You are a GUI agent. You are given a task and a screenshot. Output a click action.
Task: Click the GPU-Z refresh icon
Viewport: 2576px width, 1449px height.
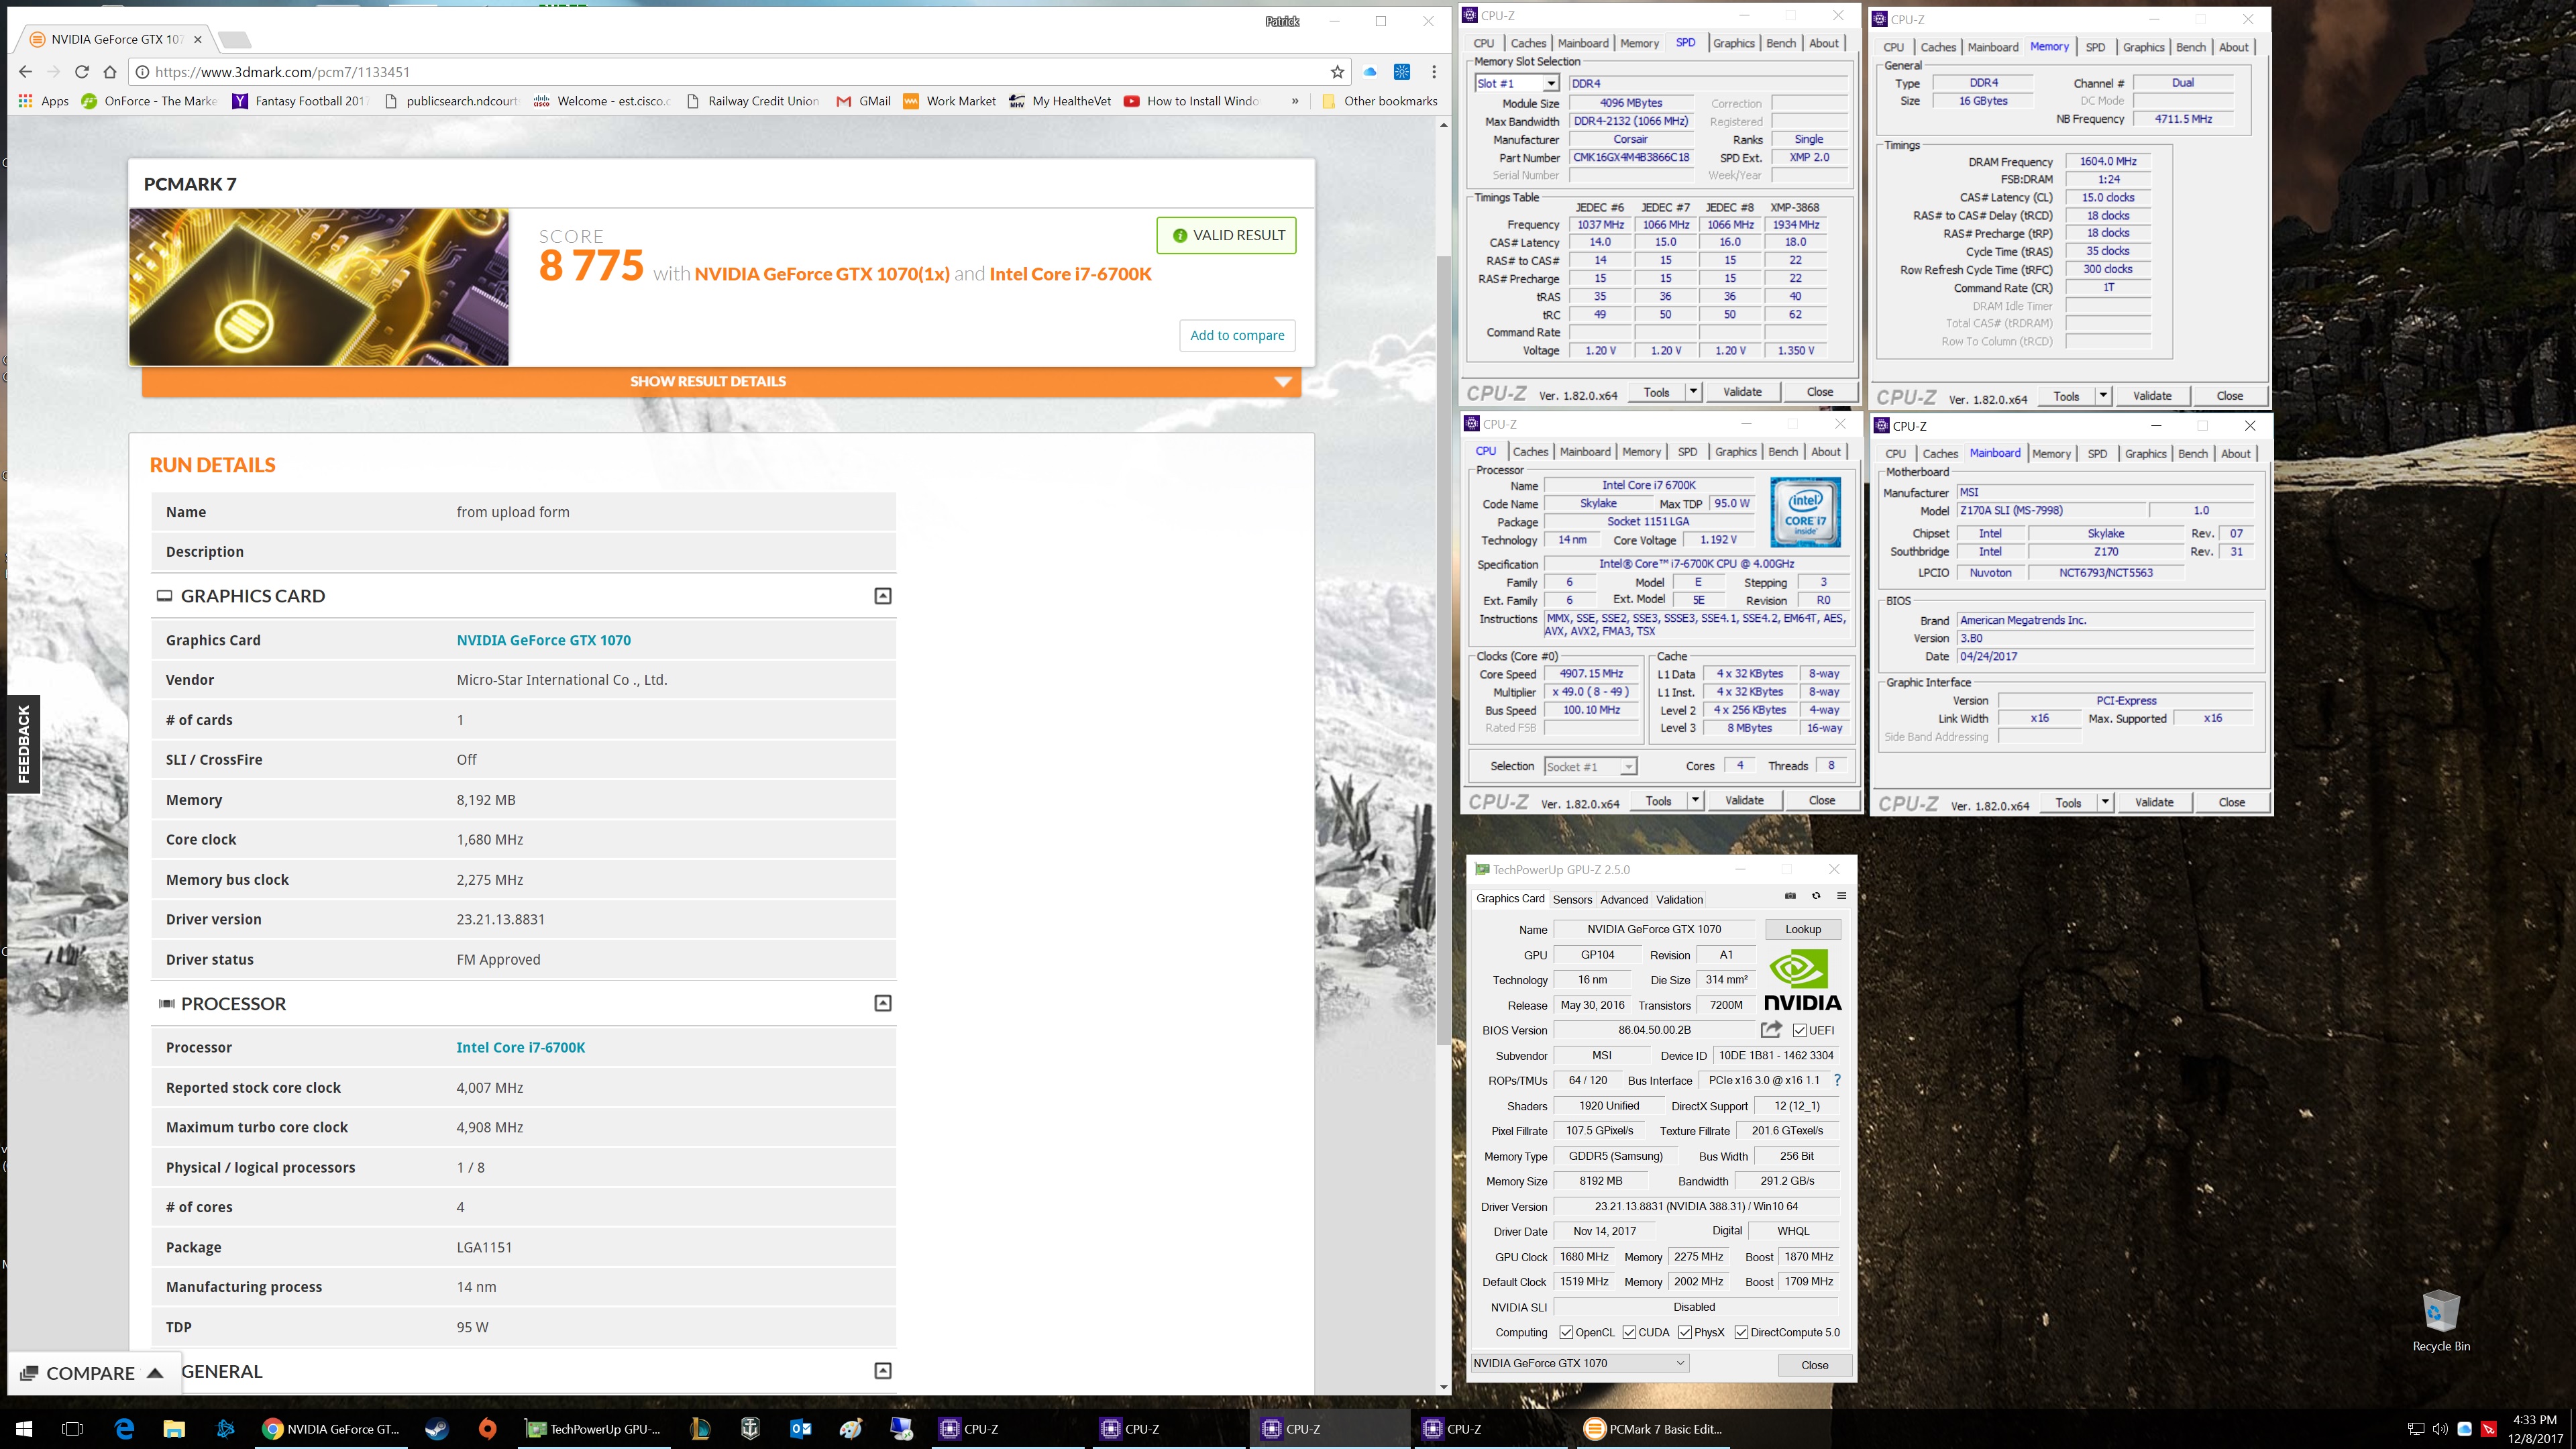tap(1816, 896)
